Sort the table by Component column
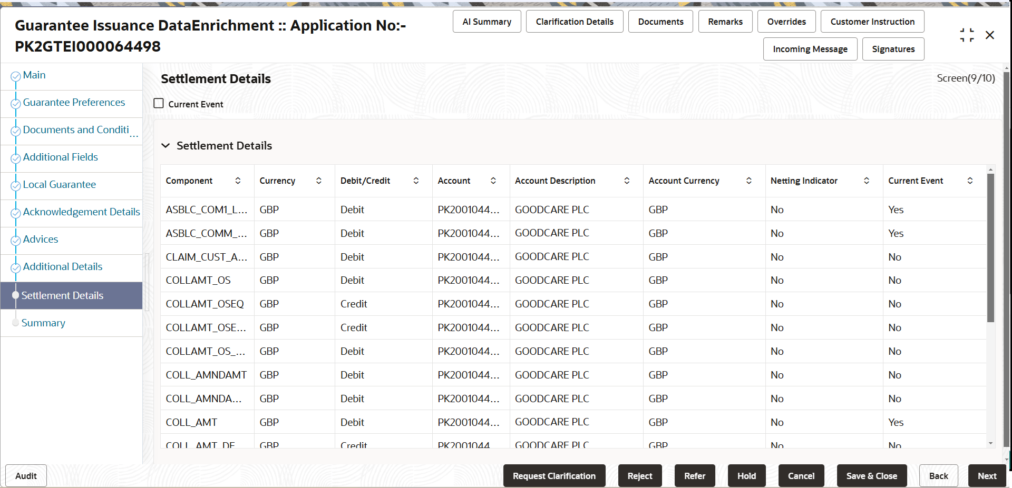The height and width of the screenshot is (488, 1012). (x=238, y=181)
